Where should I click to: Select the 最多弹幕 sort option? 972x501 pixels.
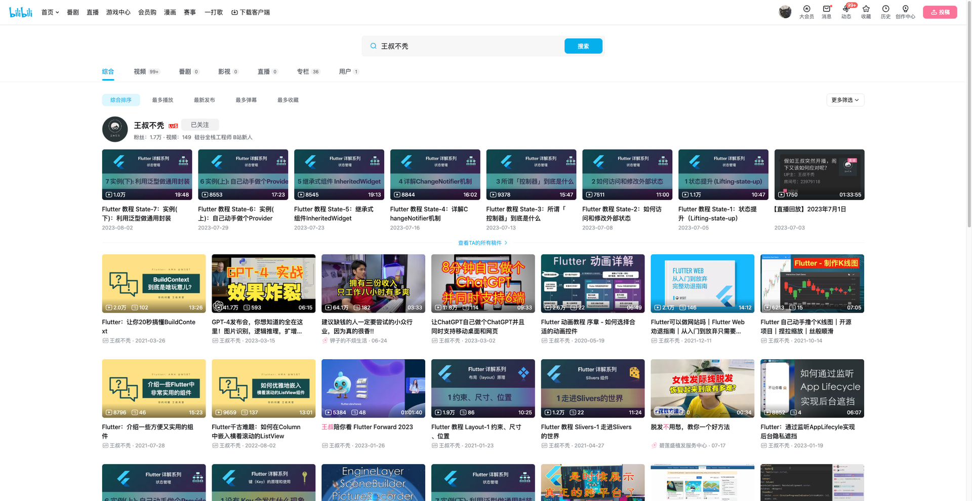tap(246, 100)
